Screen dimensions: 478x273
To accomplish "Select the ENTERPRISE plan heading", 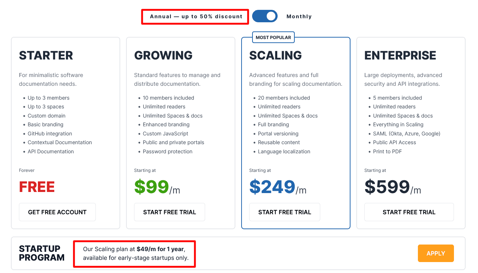I will pos(400,55).
